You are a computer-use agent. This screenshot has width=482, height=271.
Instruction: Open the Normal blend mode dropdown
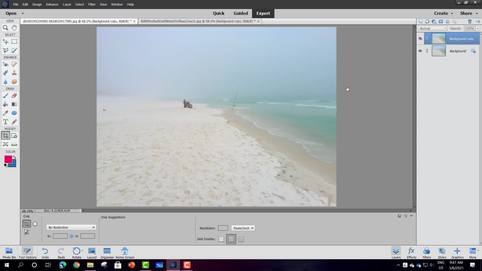[x=433, y=29]
